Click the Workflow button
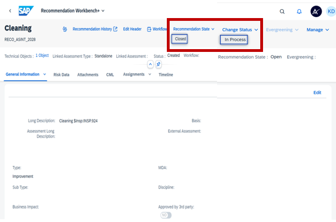336x222 pixels. pyautogui.click(x=157, y=29)
